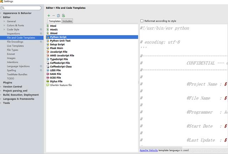This screenshot has height=154, width=228.
Task: Expand the Colors & Fonts node
Action: [x=4, y=26]
